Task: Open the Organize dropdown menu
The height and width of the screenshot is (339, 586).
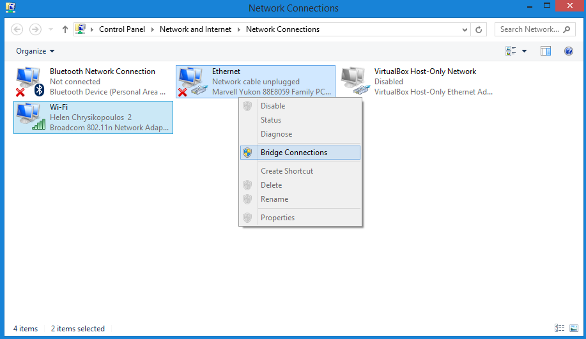Action: click(35, 51)
